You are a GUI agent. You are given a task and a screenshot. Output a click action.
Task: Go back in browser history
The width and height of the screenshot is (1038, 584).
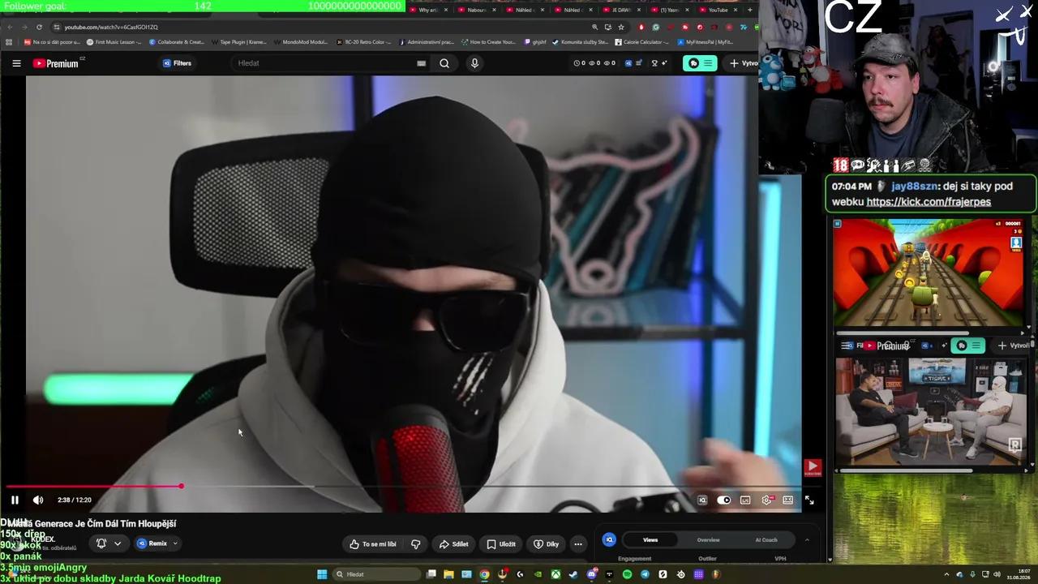11,27
